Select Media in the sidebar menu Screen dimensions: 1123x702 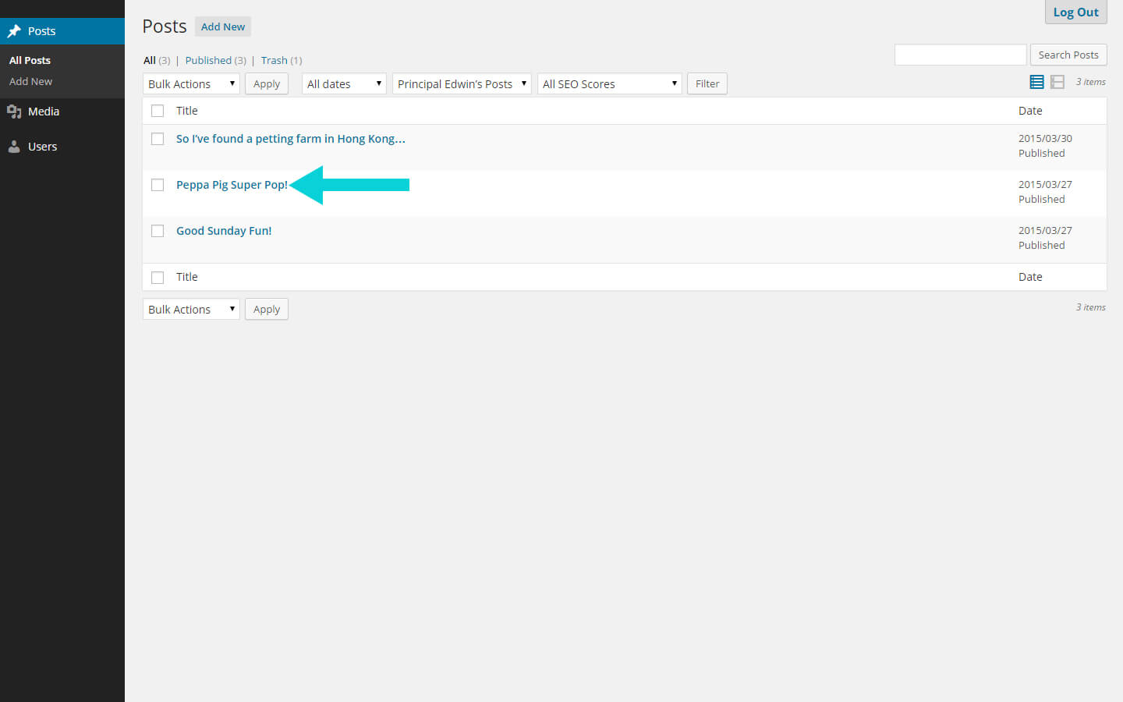[44, 112]
